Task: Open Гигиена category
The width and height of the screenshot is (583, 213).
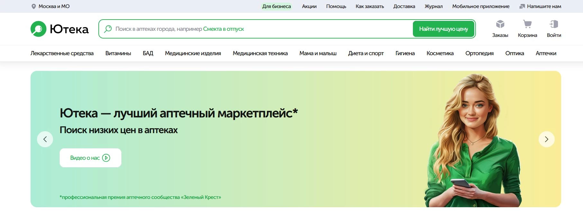Action: 405,53
